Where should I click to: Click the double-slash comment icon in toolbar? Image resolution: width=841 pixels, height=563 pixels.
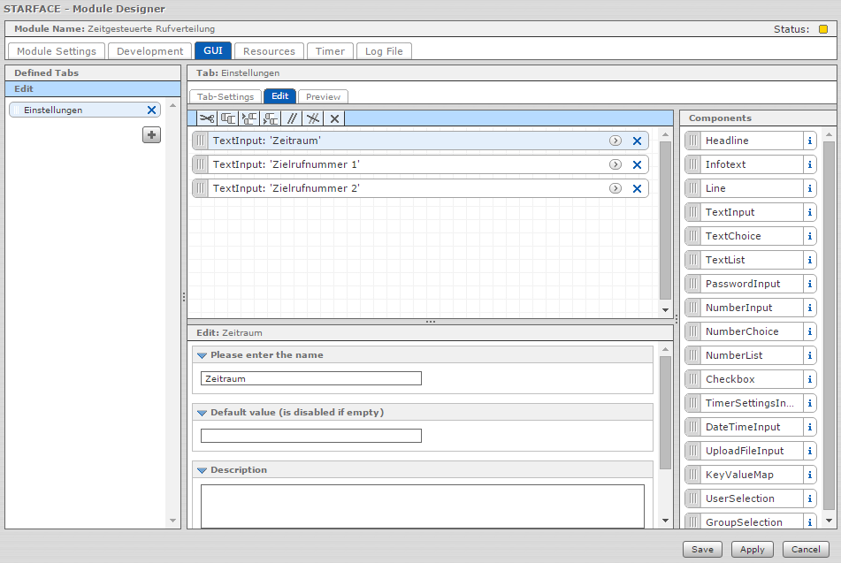[x=292, y=118]
